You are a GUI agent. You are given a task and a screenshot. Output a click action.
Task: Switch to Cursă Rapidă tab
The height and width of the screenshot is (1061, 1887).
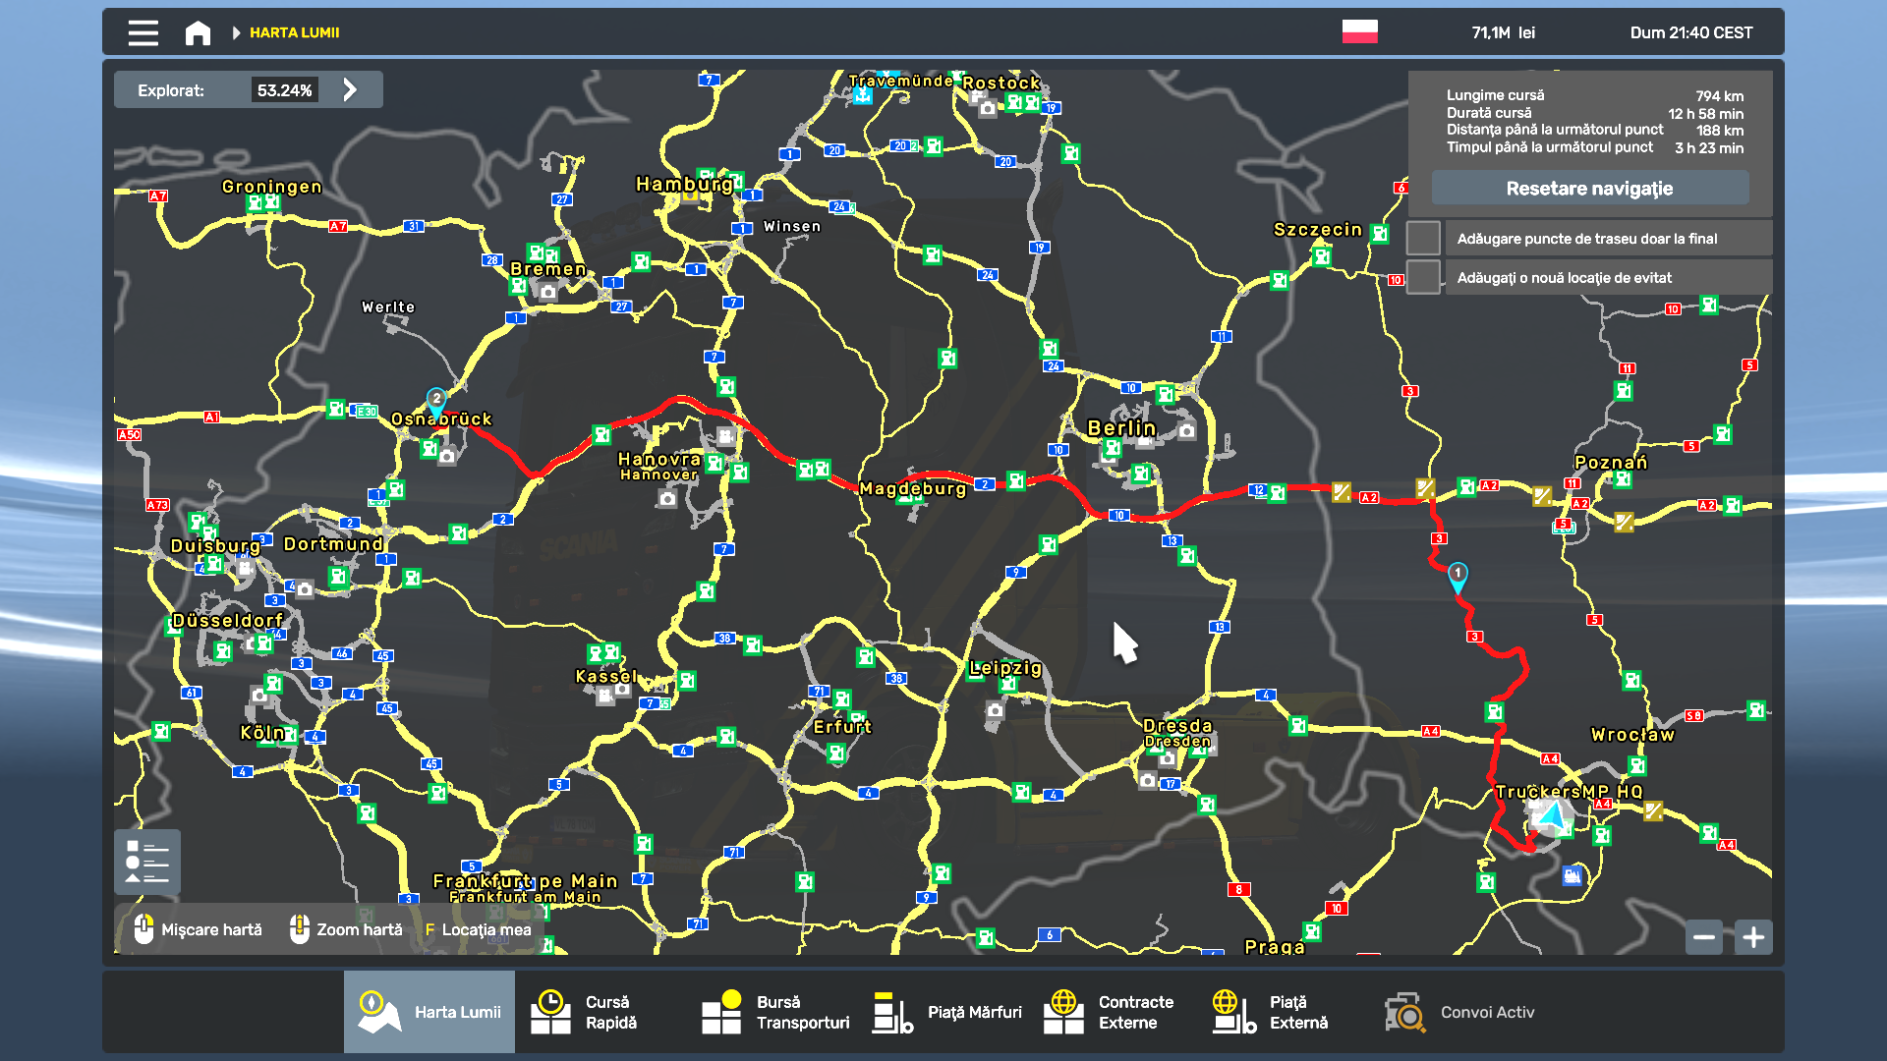click(x=600, y=1012)
